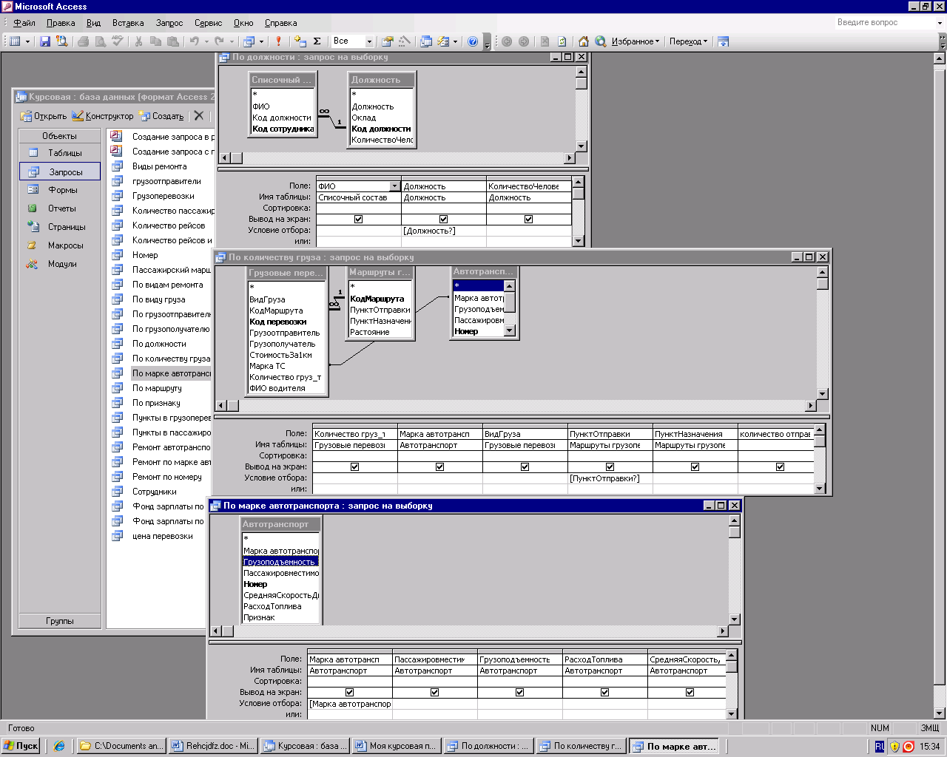The height and width of the screenshot is (757, 947).
Task: Delete selected object with X icon
Action: (x=199, y=115)
